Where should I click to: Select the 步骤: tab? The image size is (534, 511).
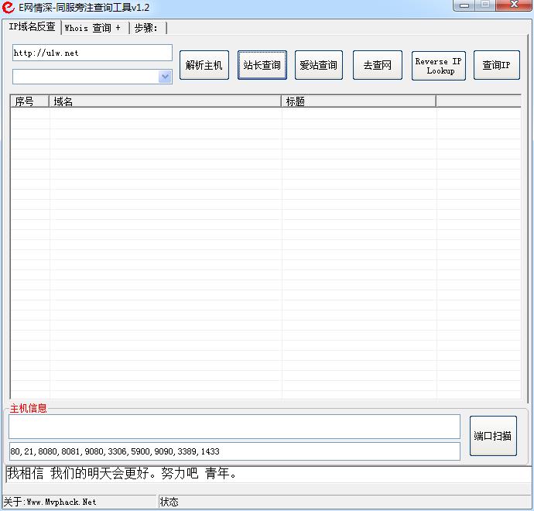pyautogui.click(x=146, y=28)
